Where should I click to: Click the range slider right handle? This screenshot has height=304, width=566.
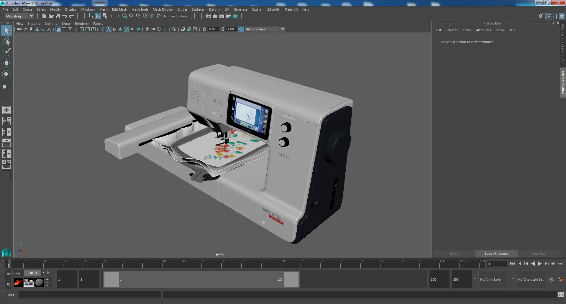coord(291,279)
